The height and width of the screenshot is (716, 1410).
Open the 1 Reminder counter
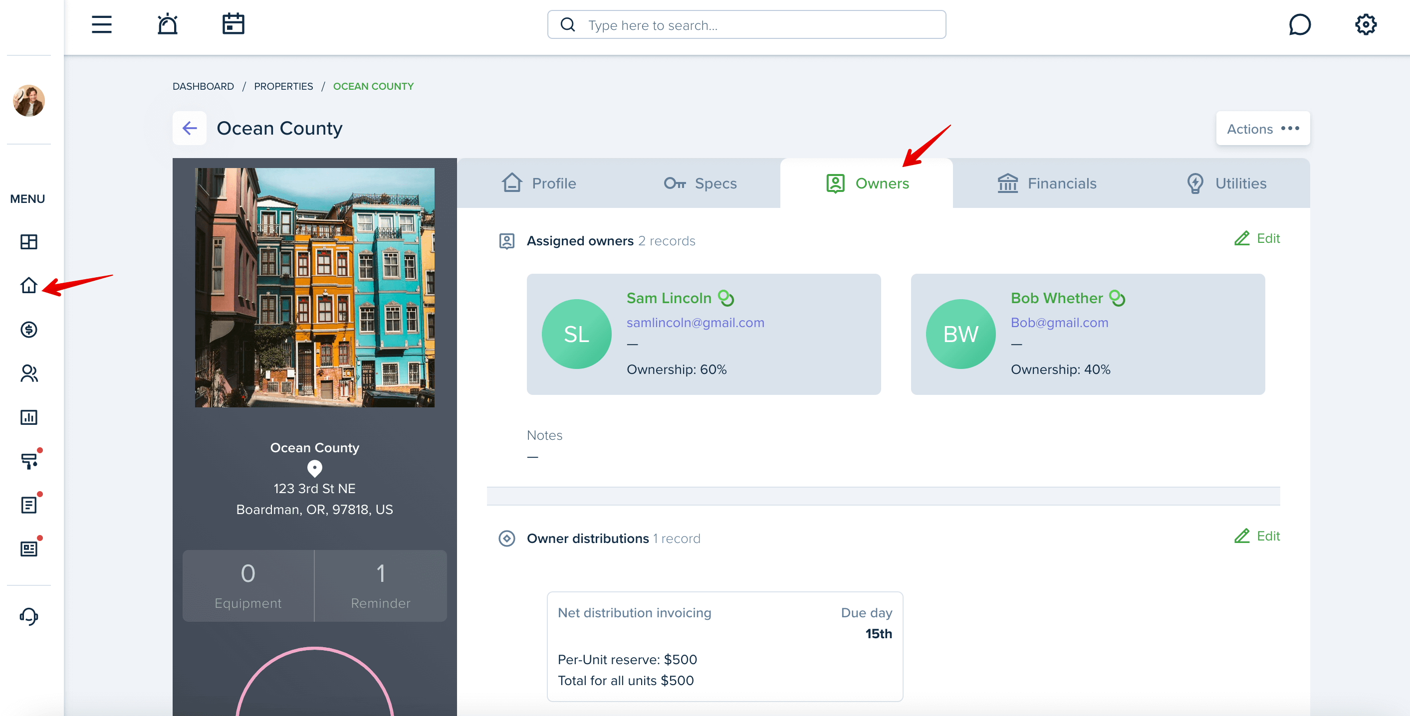coord(380,586)
